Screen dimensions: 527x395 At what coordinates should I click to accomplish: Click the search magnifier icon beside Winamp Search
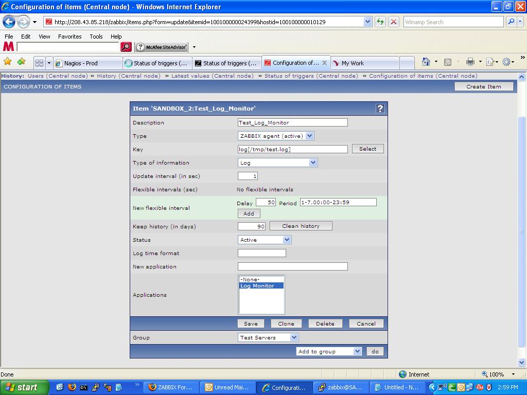click(x=511, y=22)
